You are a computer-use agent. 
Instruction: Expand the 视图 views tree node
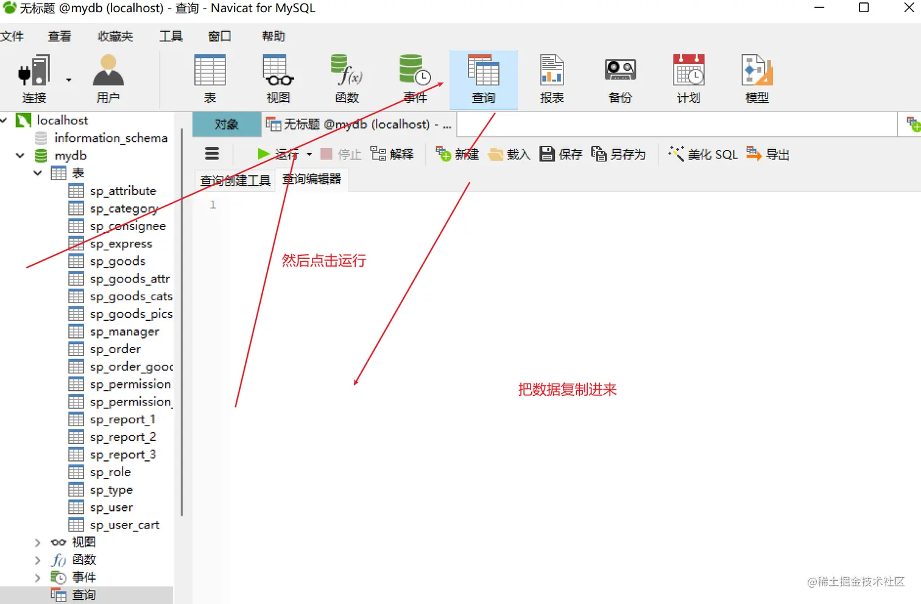tap(38, 543)
